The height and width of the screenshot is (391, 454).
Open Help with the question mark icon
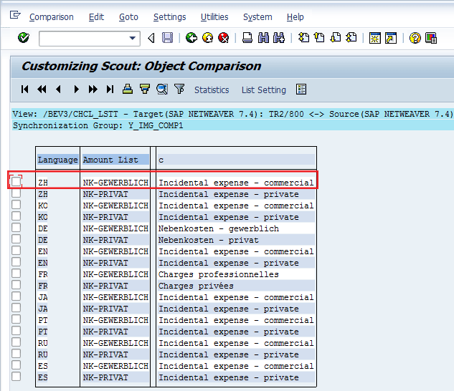click(415, 38)
